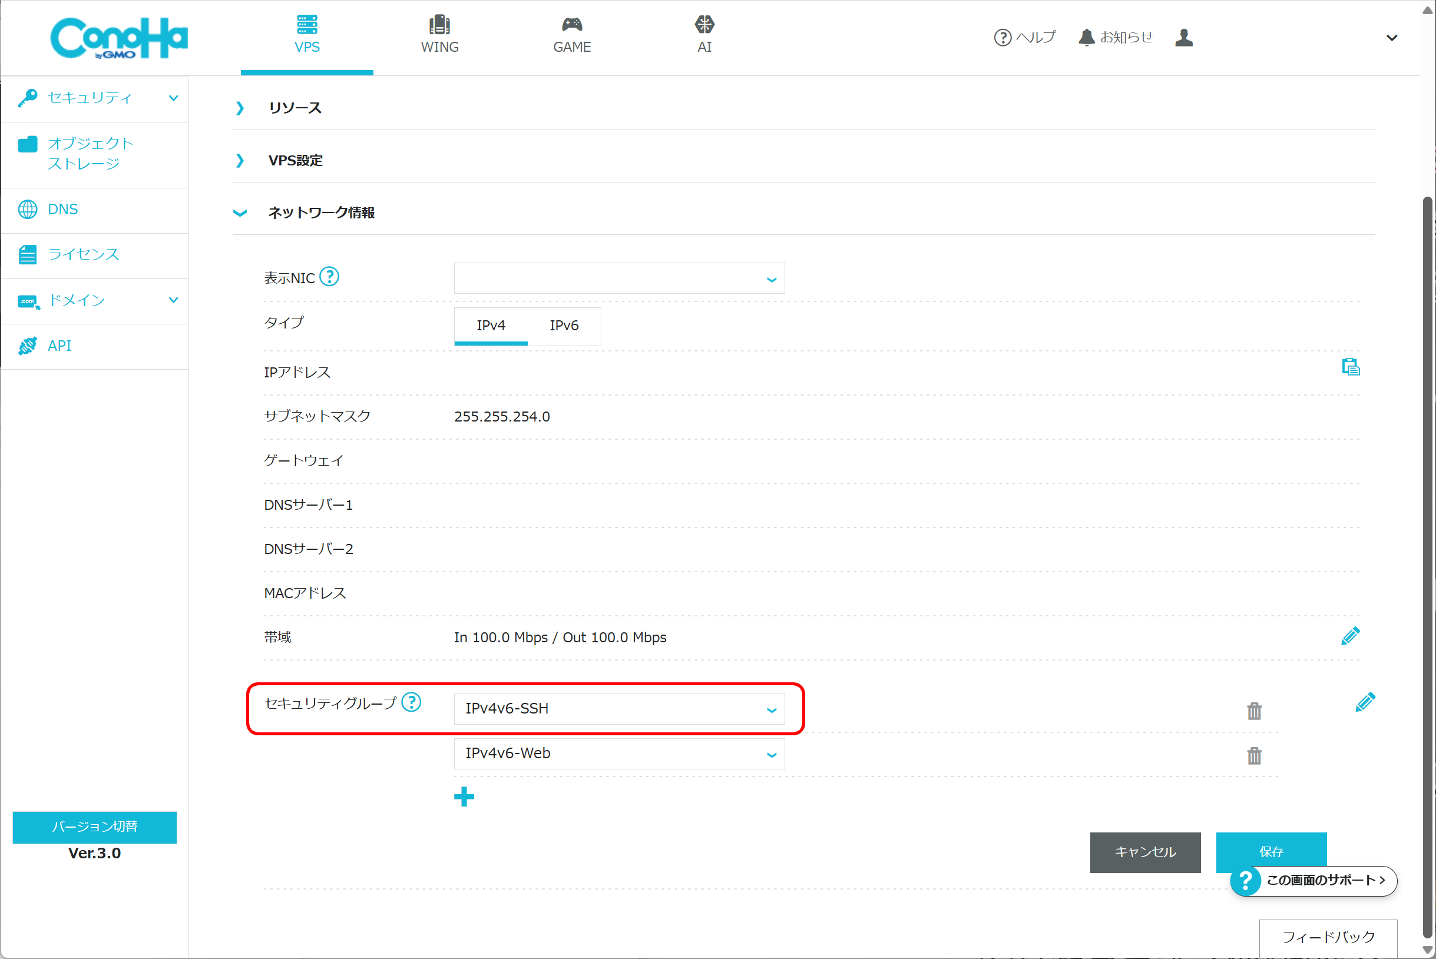The height and width of the screenshot is (959, 1436).
Task: Click the bandwidth edit pencil icon
Action: [1350, 636]
